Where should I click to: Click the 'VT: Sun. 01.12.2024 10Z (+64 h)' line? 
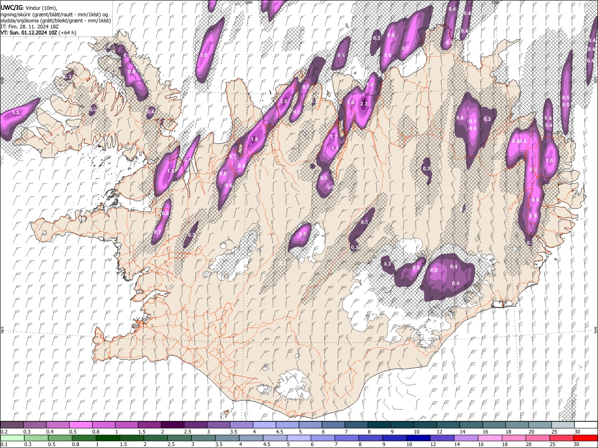[x=39, y=33]
